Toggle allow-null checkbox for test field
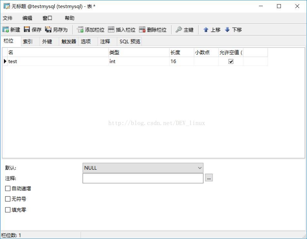 point(231,62)
